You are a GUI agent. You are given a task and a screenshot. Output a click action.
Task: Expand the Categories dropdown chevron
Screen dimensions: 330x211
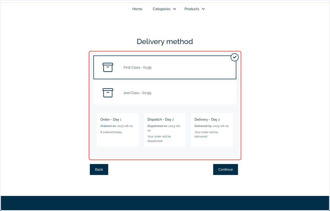click(x=175, y=9)
